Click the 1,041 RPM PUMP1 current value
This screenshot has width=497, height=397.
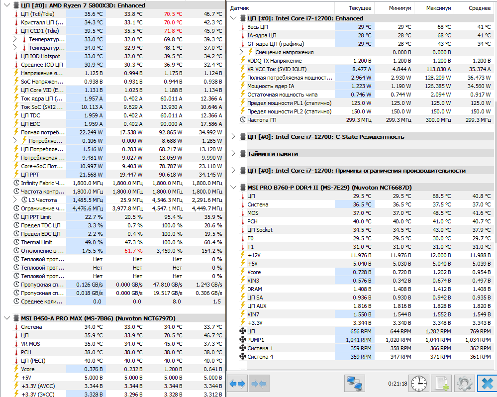point(359,340)
